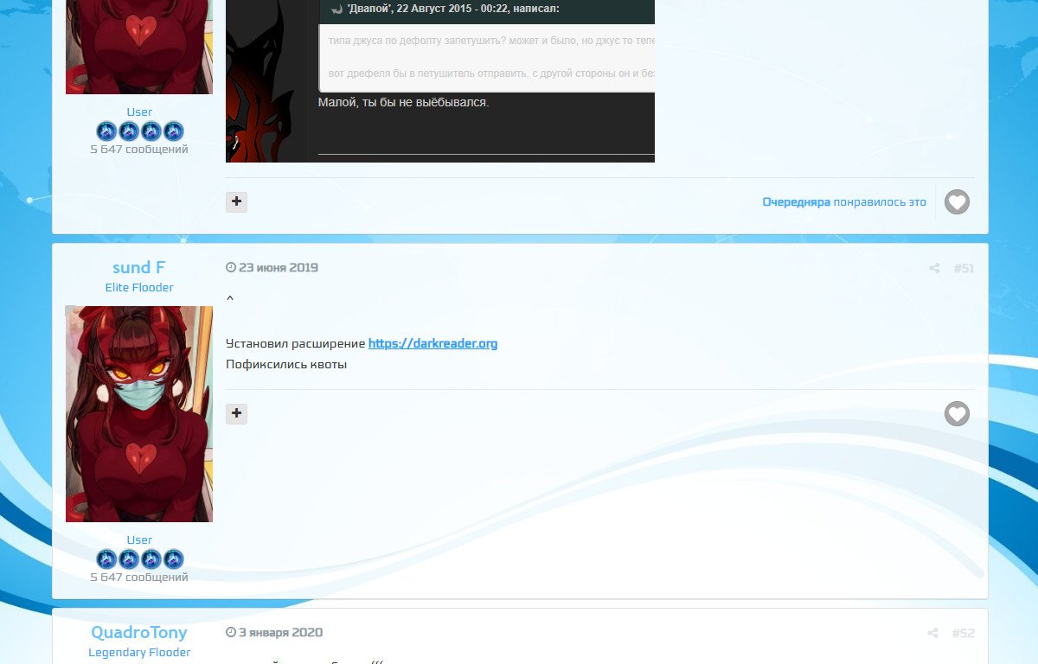
Task: Click the share icon next to #51
Action: [934, 269]
